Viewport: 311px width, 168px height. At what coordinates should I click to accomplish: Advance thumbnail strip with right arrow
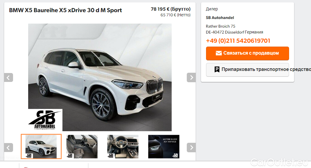click(x=191, y=148)
